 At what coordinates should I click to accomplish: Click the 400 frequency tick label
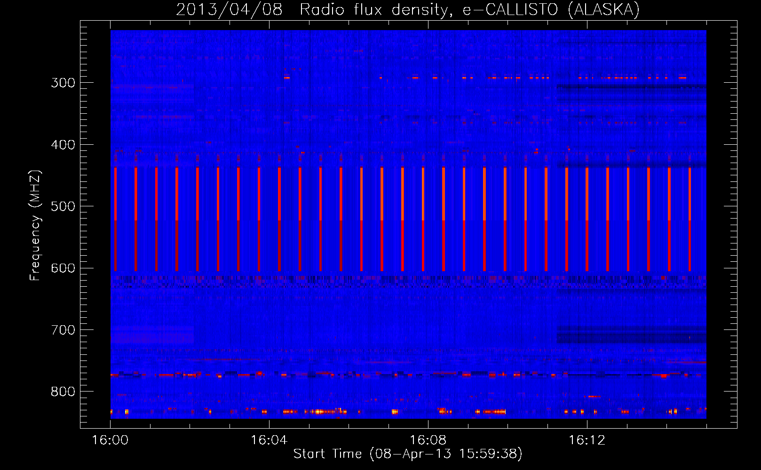63,145
